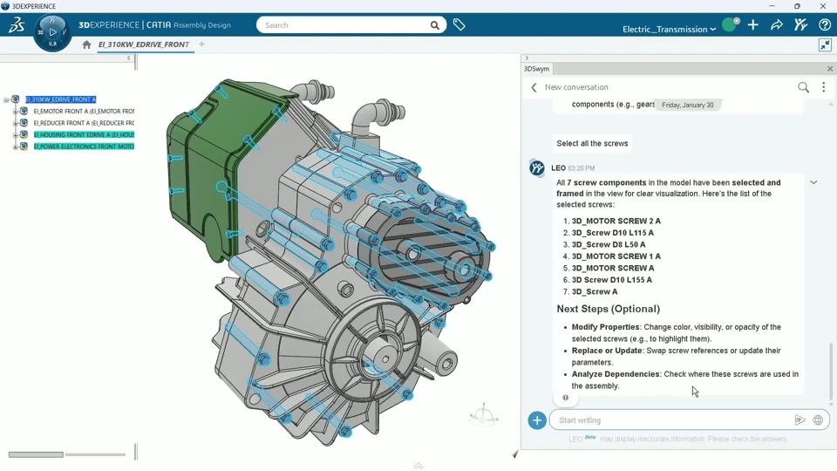Viewport: 837px width, 471px height.
Task: Click the EI_EMOTOR FRONT product icon
Action: 24,111
